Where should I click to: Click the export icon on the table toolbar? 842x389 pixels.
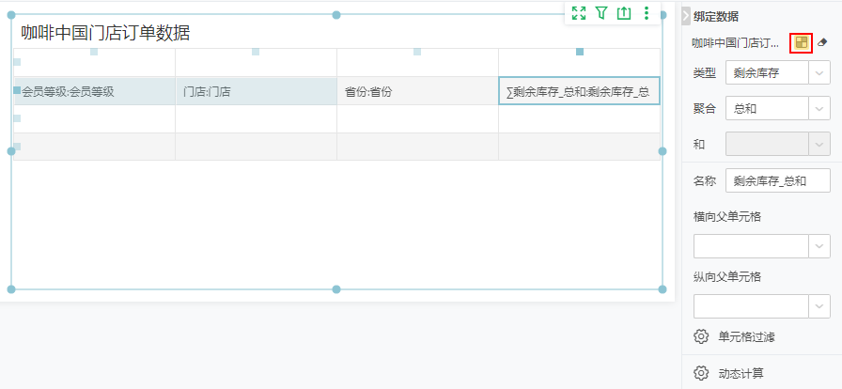pyautogui.click(x=624, y=13)
